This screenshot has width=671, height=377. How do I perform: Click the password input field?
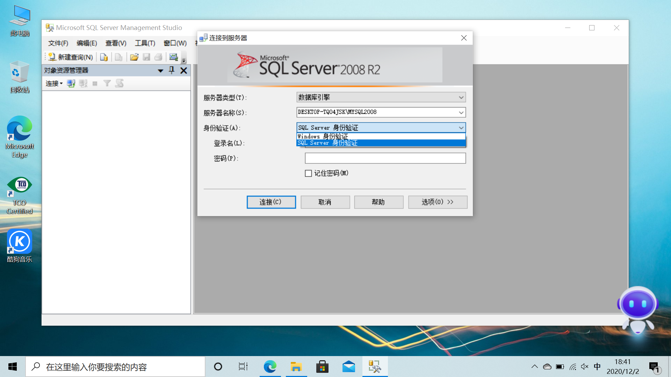(x=385, y=158)
